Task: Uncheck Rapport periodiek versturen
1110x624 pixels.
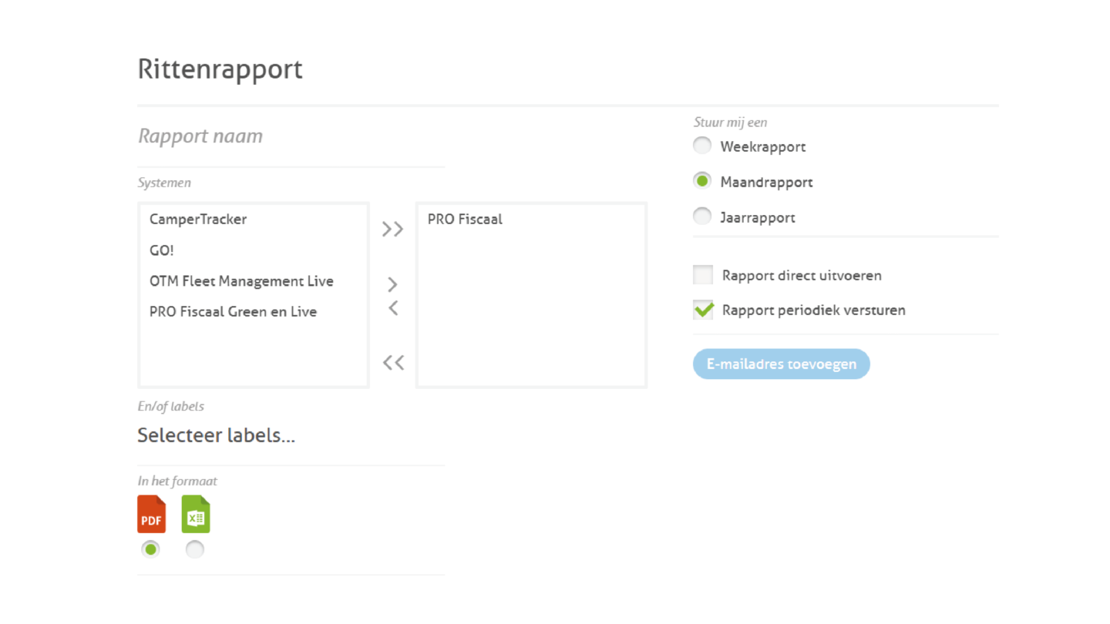Action: 703,310
